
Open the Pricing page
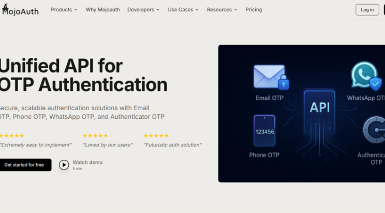(x=254, y=10)
